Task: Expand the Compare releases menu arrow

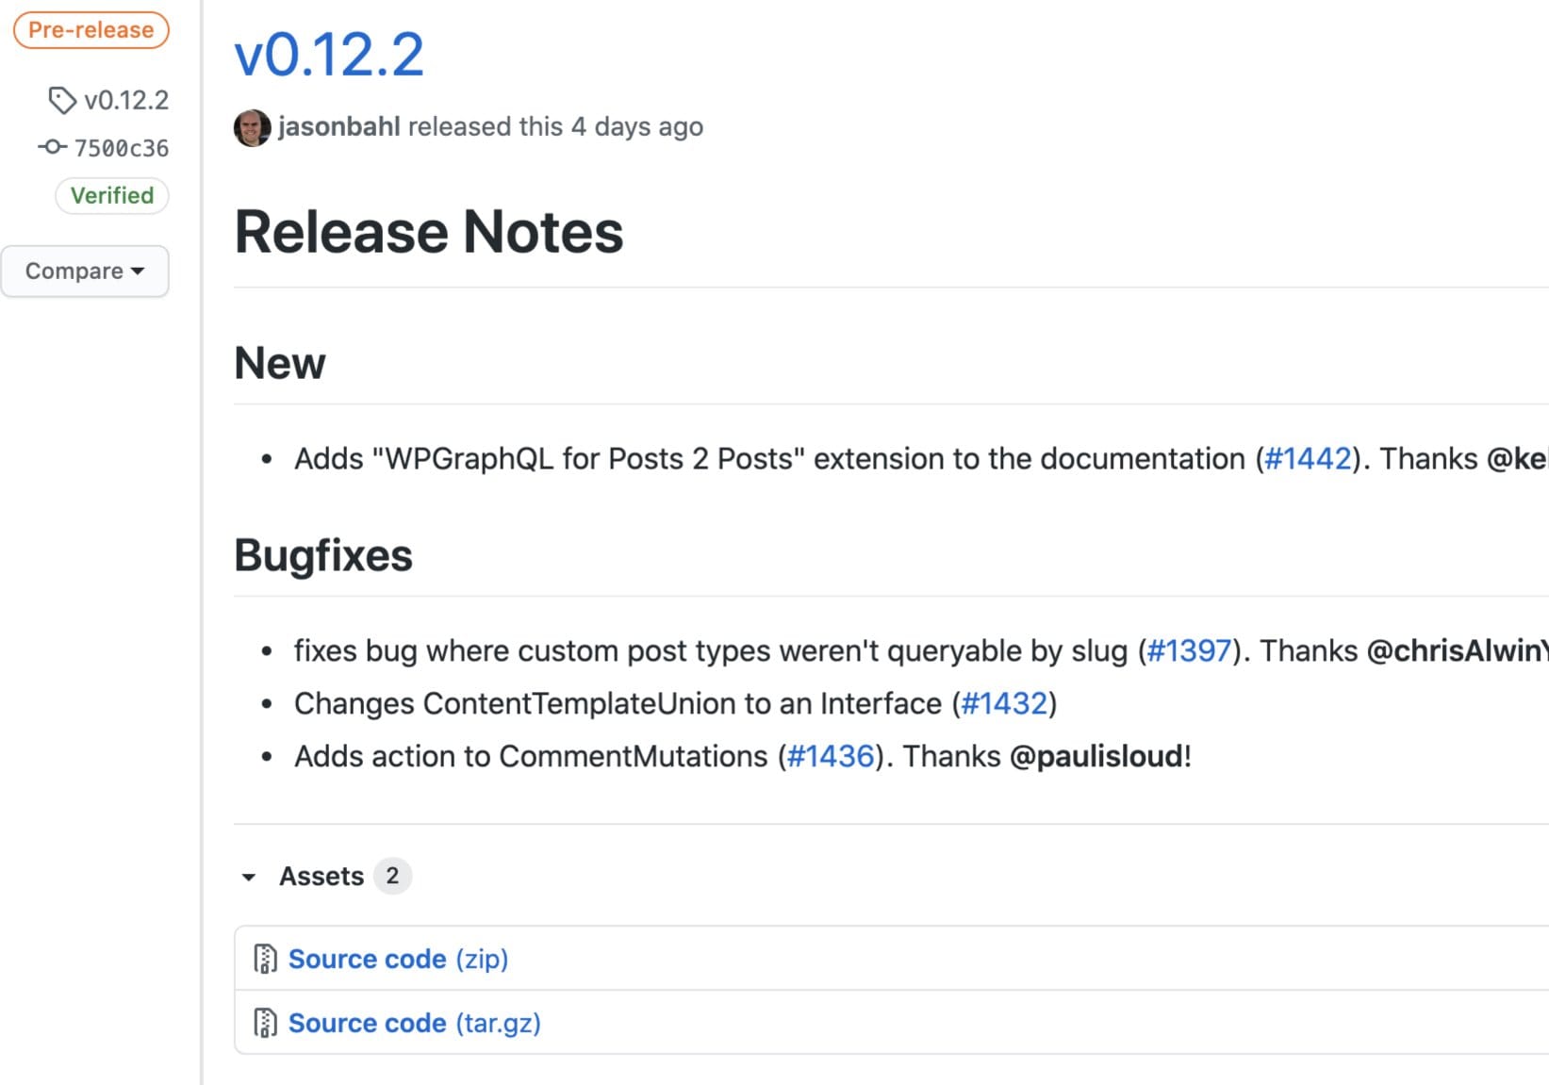Action: (138, 271)
